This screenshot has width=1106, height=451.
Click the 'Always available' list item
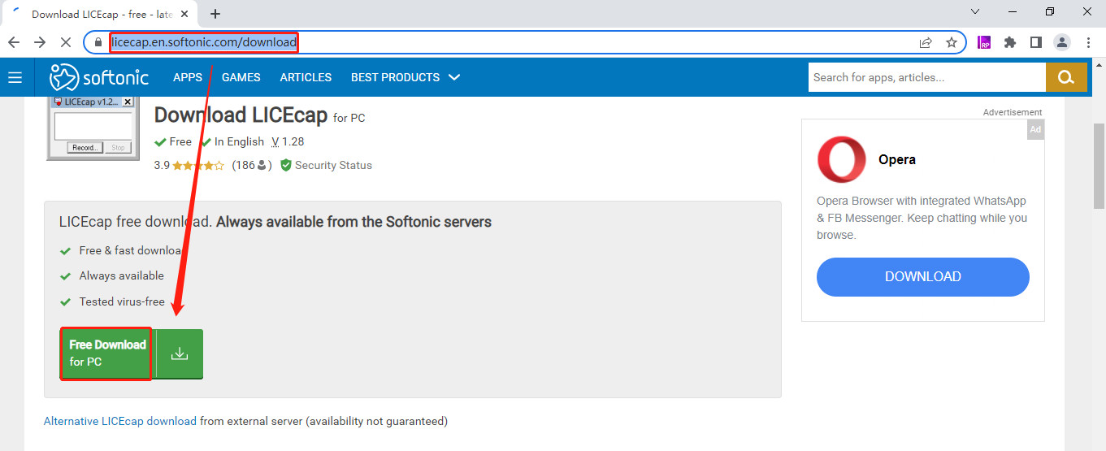click(x=121, y=275)
